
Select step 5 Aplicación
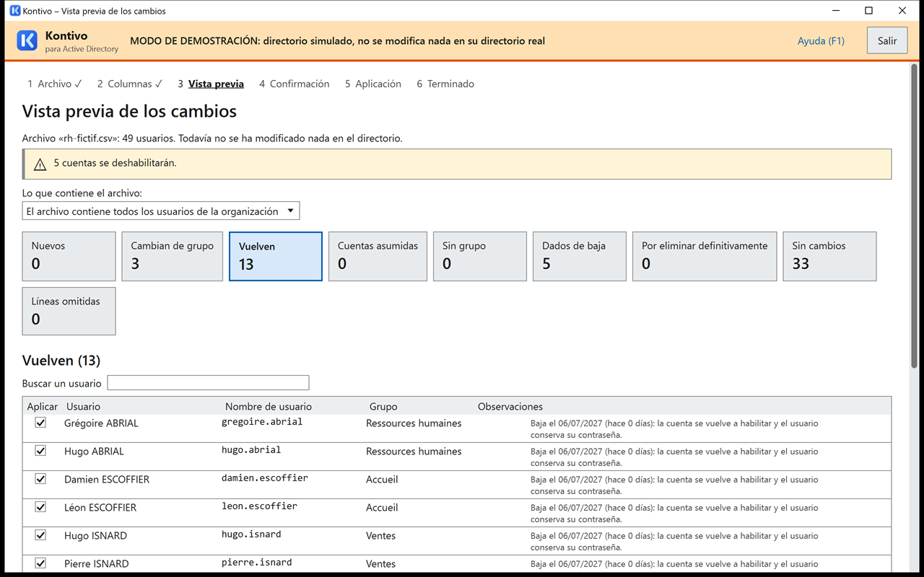(373, 84)
